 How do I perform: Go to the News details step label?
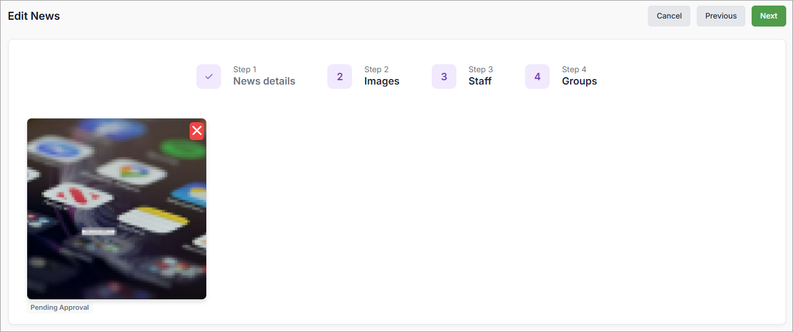[x=264, y=81]
